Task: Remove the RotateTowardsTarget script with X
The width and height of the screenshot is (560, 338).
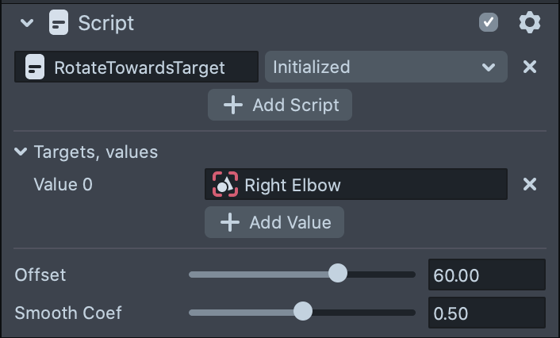Action: pyautogui.click(x=530, y=67)
